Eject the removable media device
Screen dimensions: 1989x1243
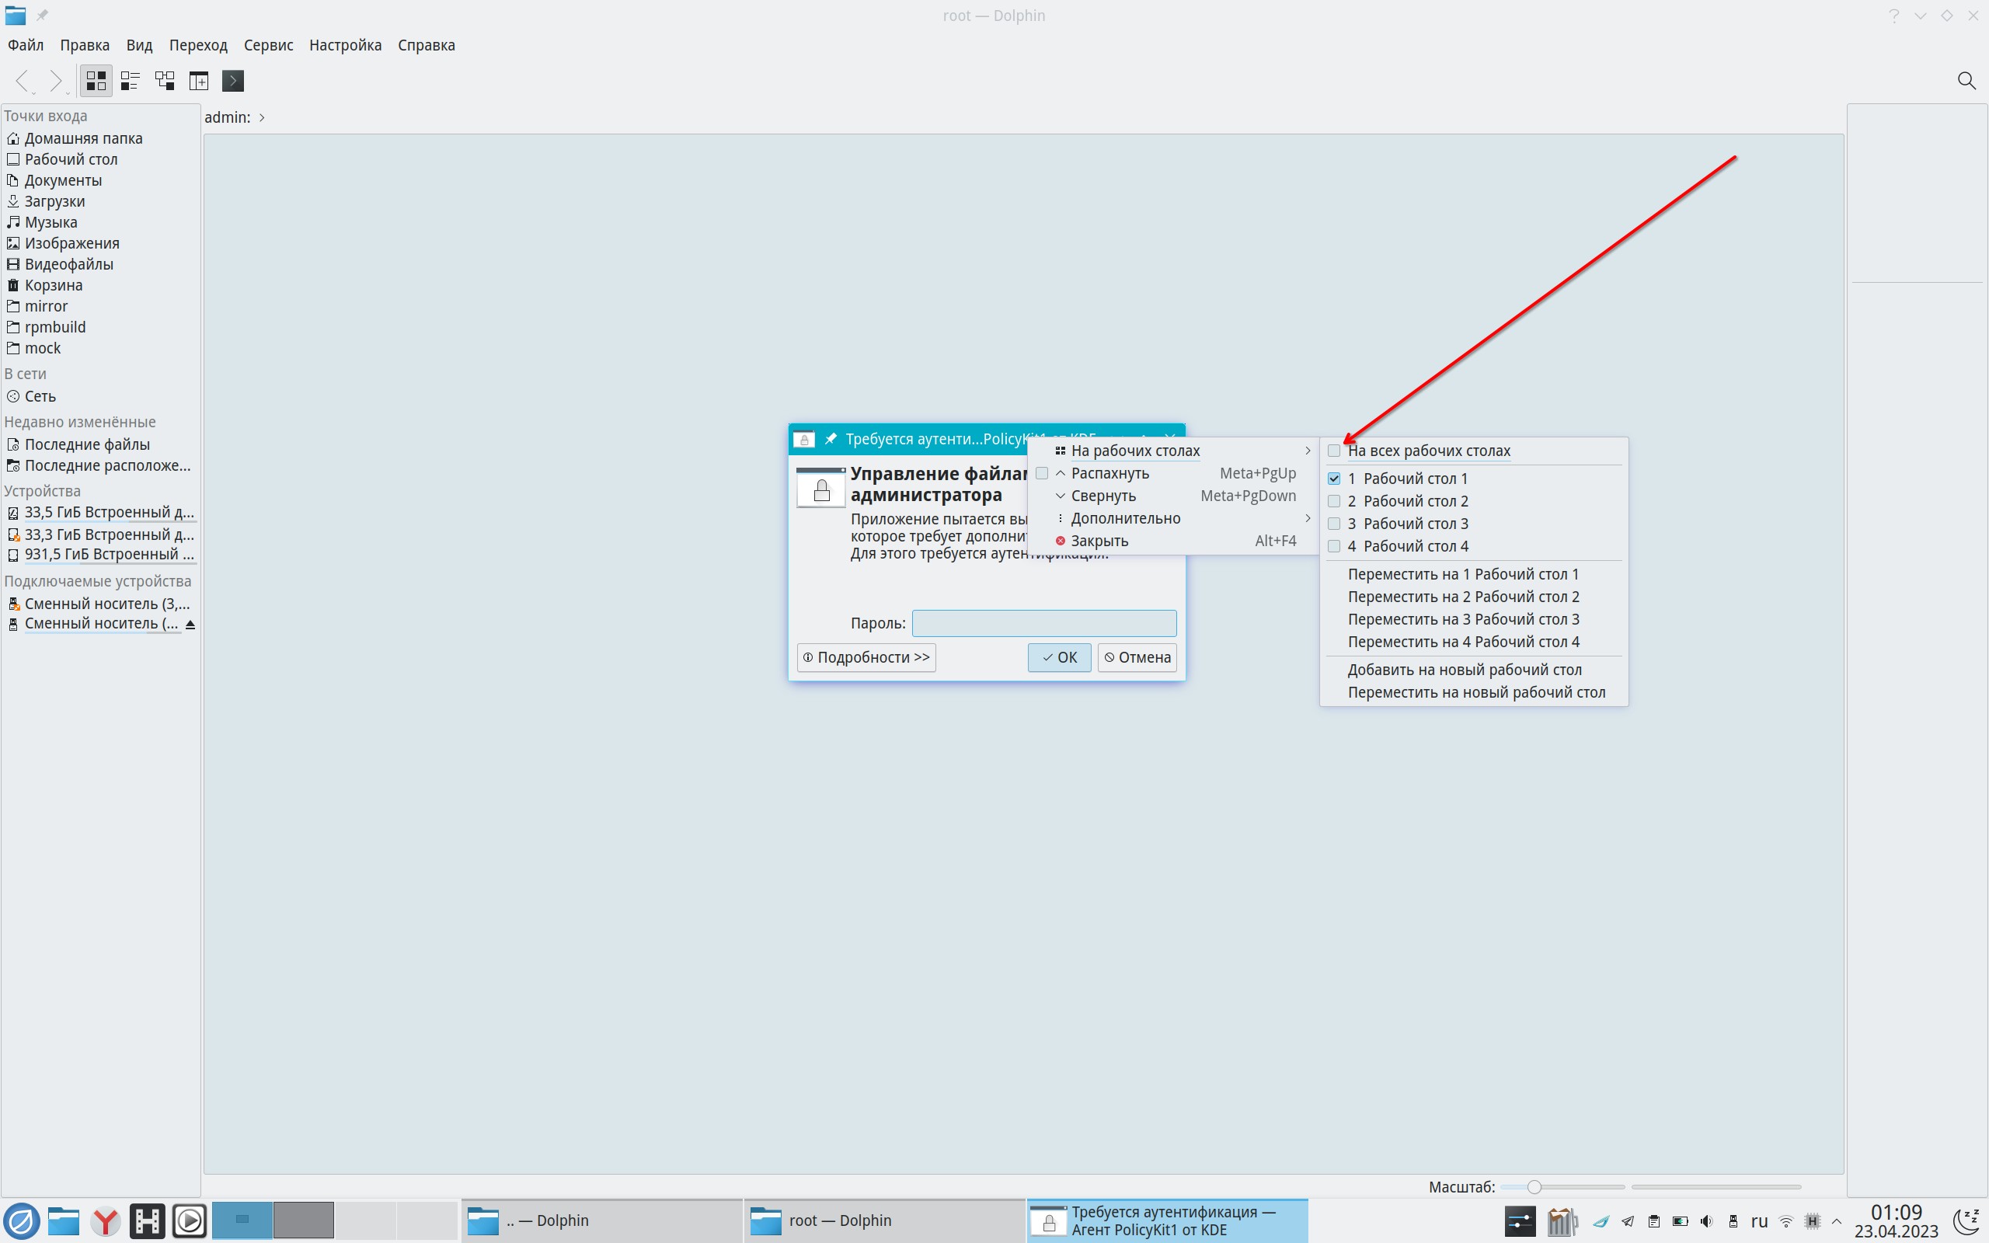(x=190, y=625)
